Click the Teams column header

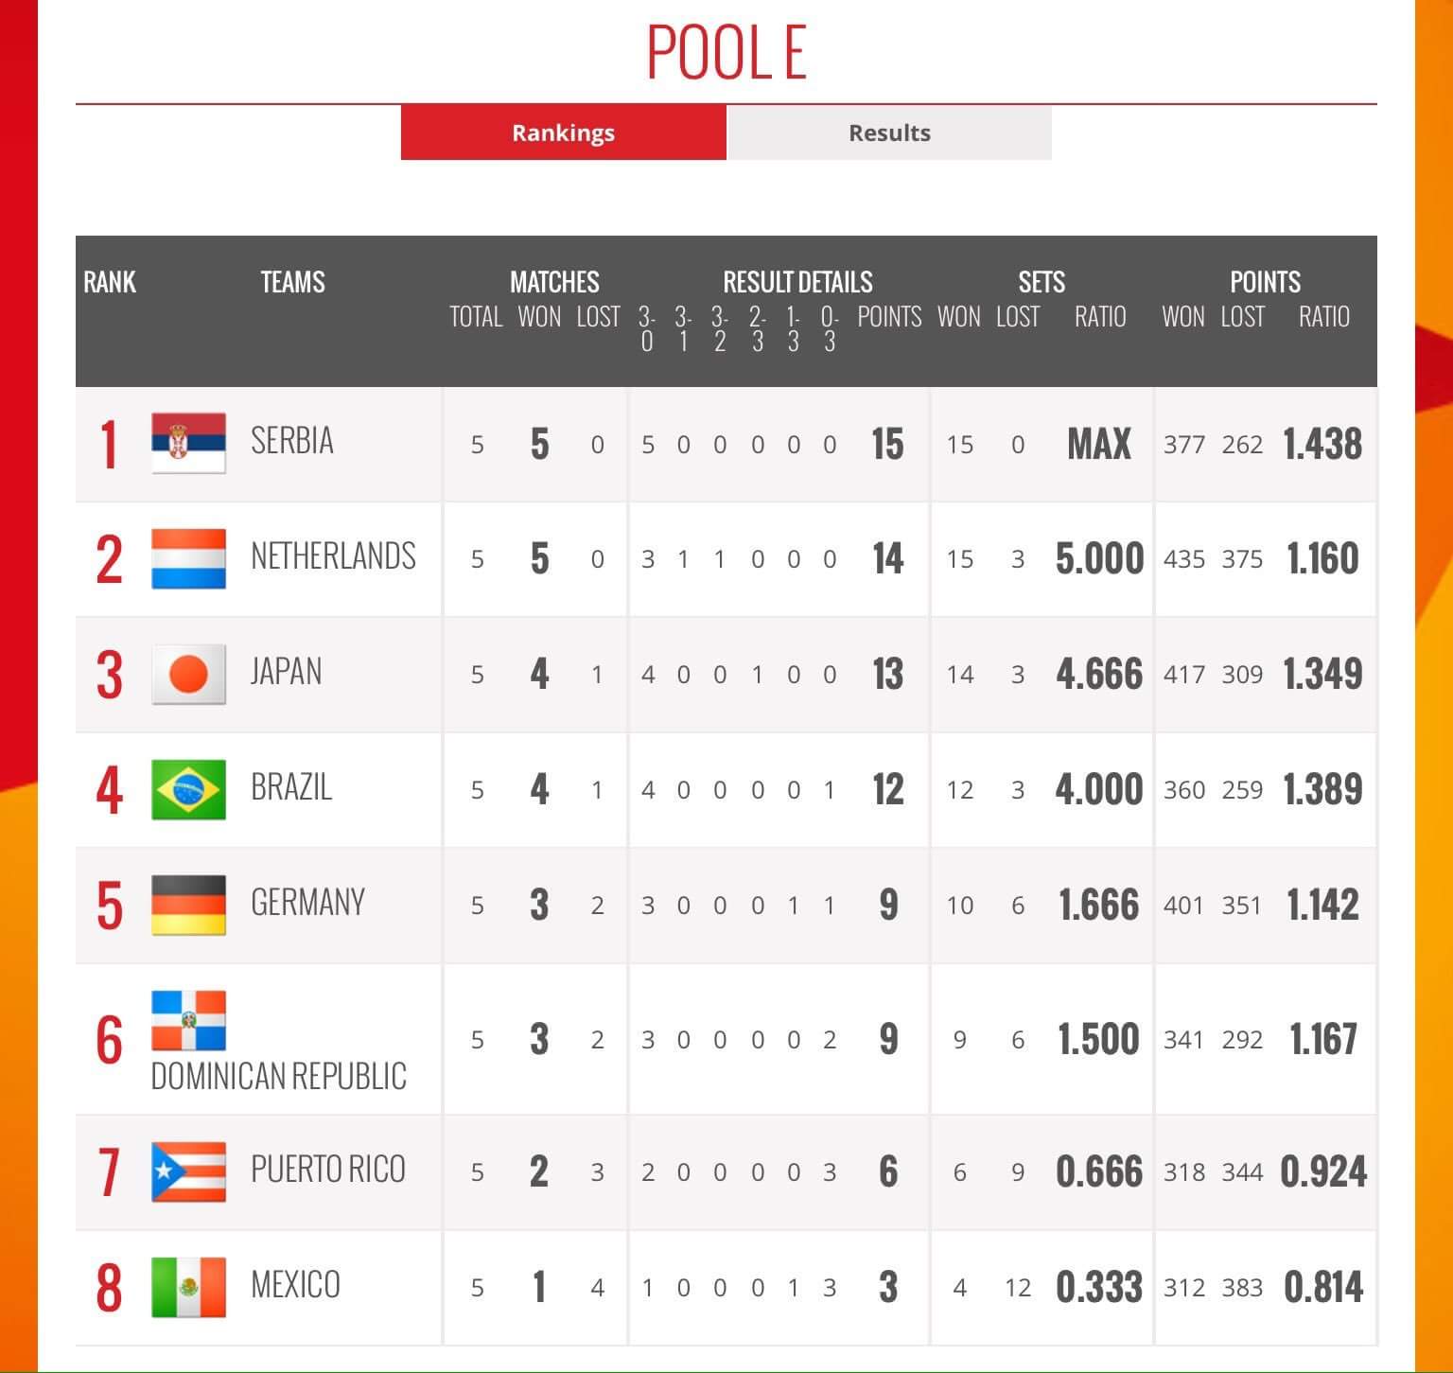point(292,282)
